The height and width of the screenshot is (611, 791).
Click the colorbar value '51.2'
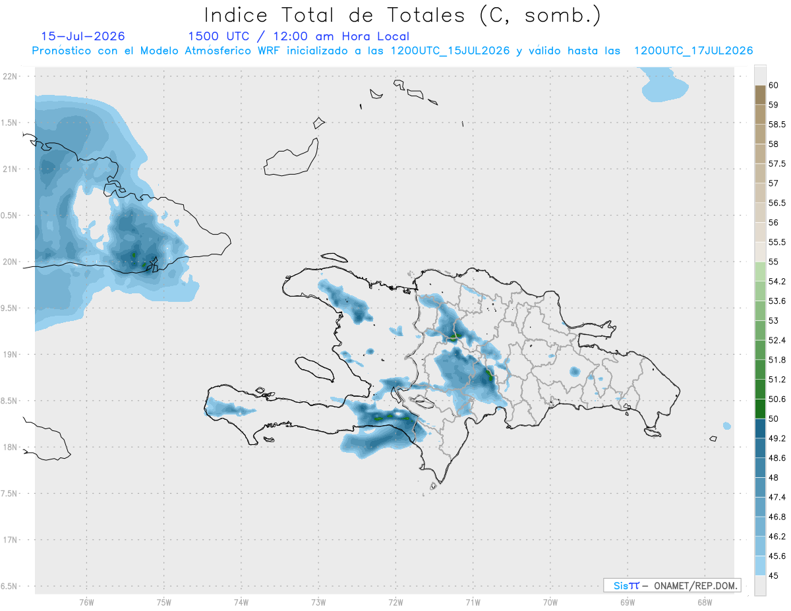point(776,380)
